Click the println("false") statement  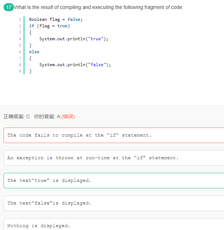point(75,65)
